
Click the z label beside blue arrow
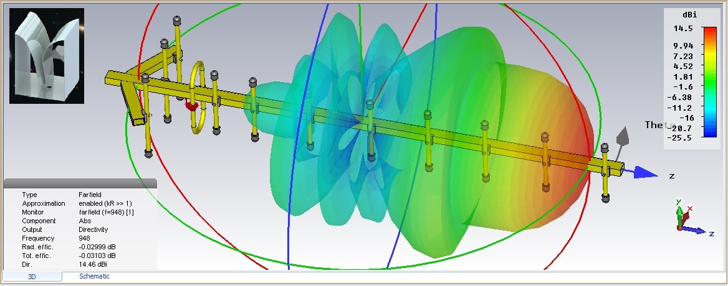[x=671, y=177]
